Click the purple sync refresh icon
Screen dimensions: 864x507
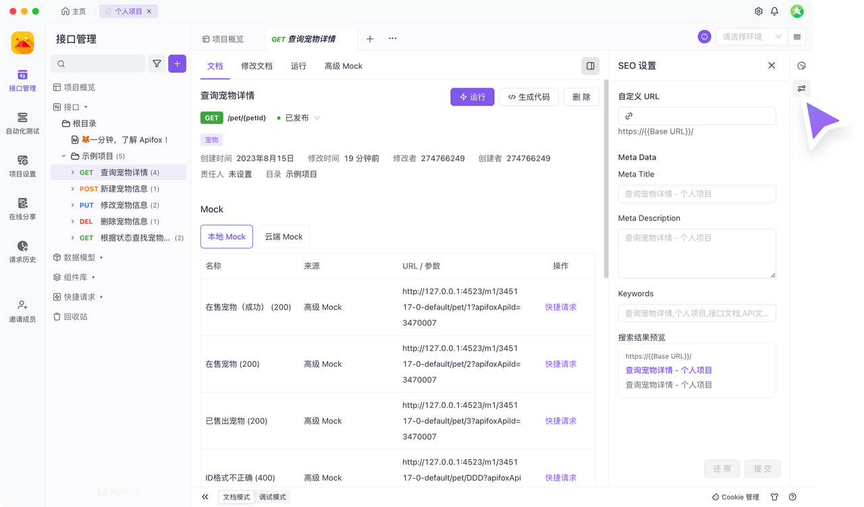pos(704,37)
